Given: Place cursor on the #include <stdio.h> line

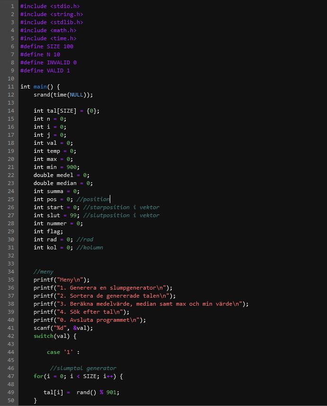Looking at the screenshot, I should [x=50, y=6].
